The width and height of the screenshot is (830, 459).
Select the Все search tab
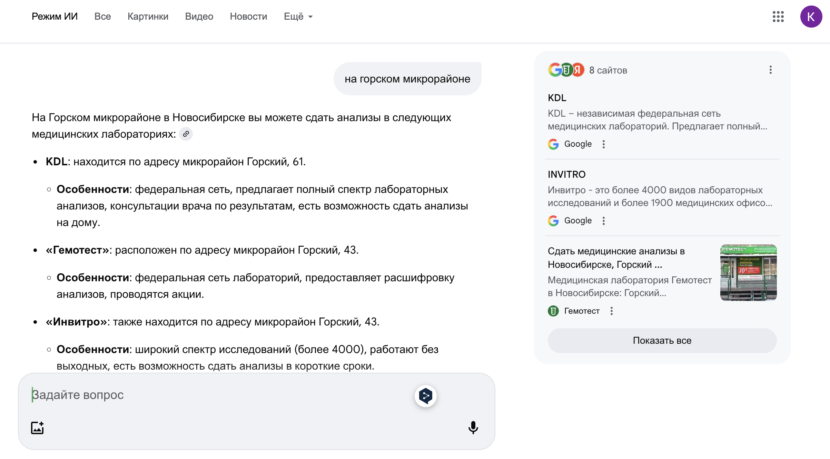tap(102, 17)
